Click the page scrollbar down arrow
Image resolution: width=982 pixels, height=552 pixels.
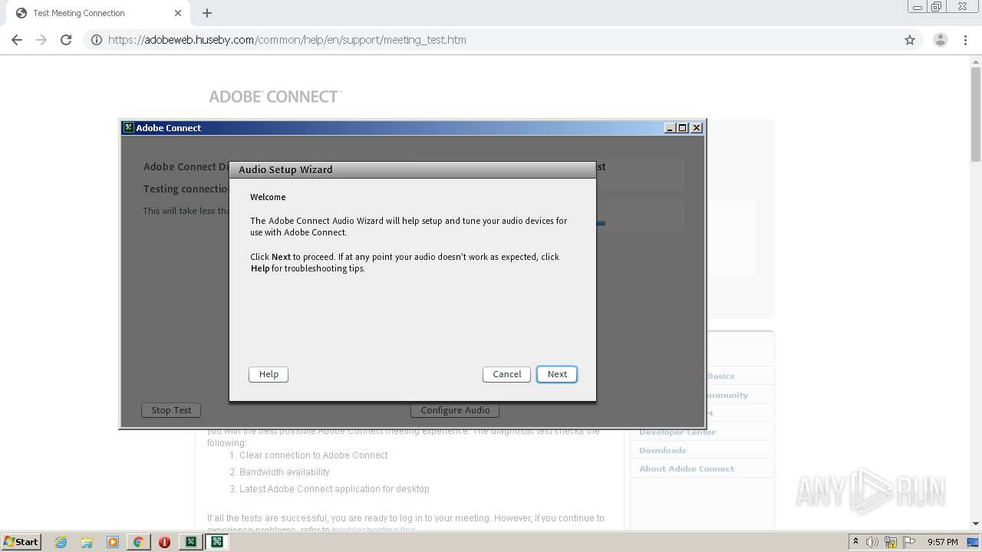point(976,524)
